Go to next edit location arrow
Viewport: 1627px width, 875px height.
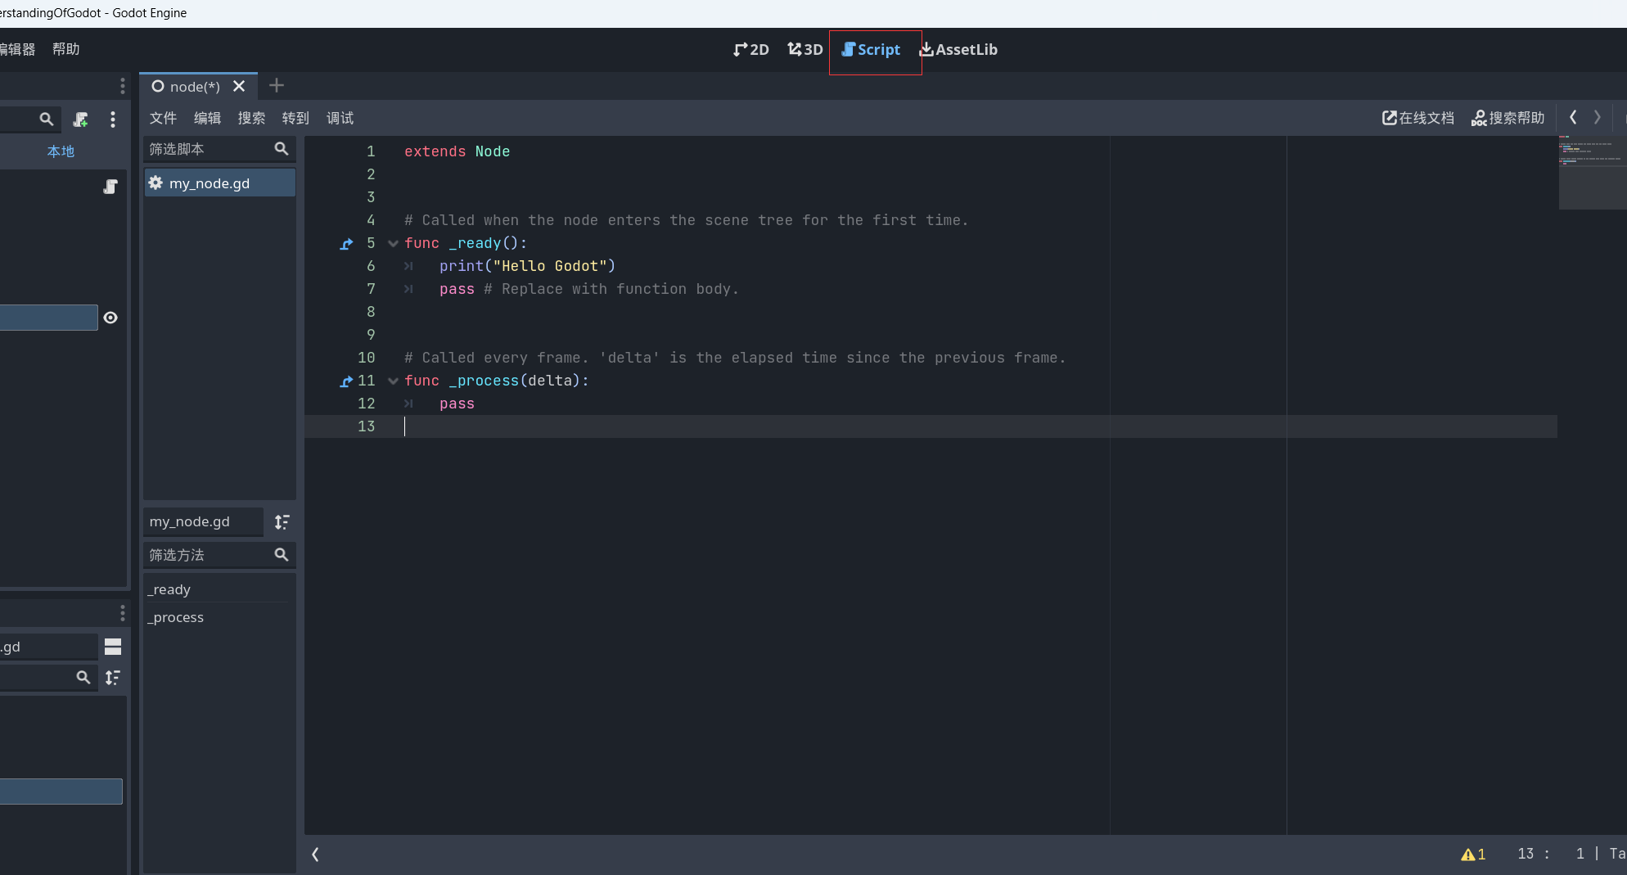pyautogui.click(x=1597, y=118)
